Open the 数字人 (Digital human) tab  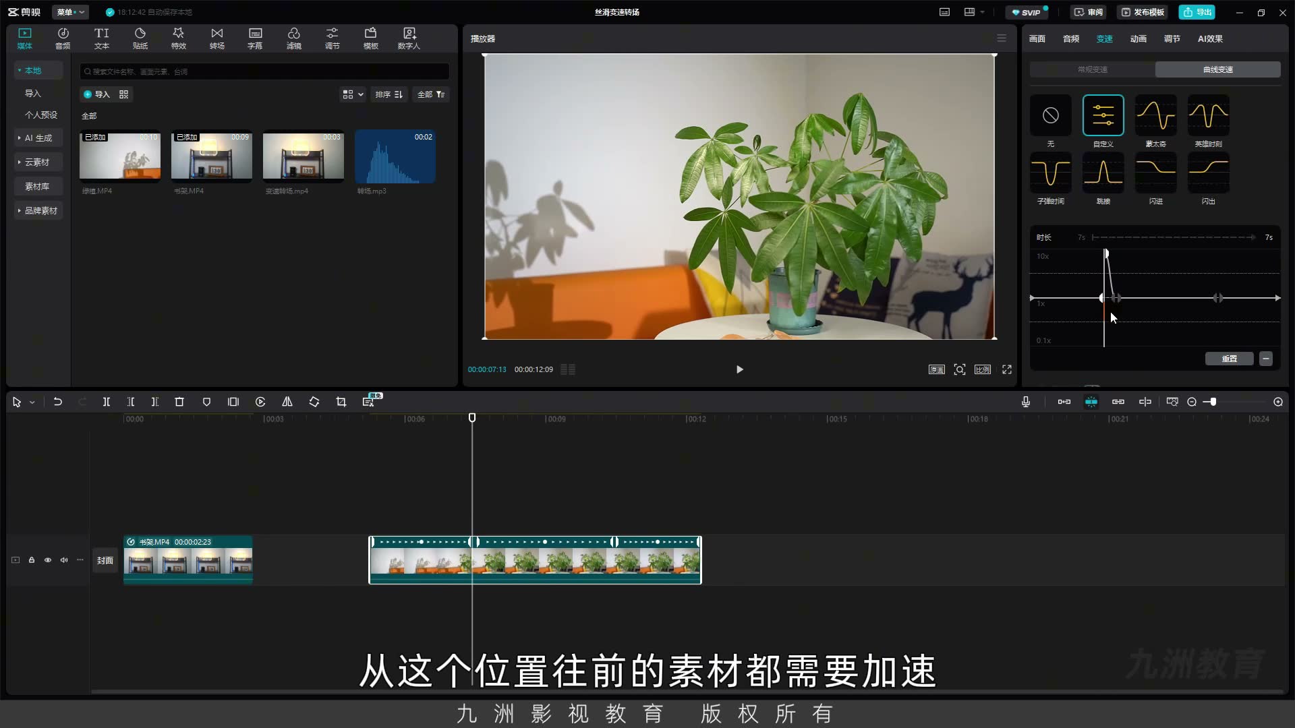[x=409, y=38]
